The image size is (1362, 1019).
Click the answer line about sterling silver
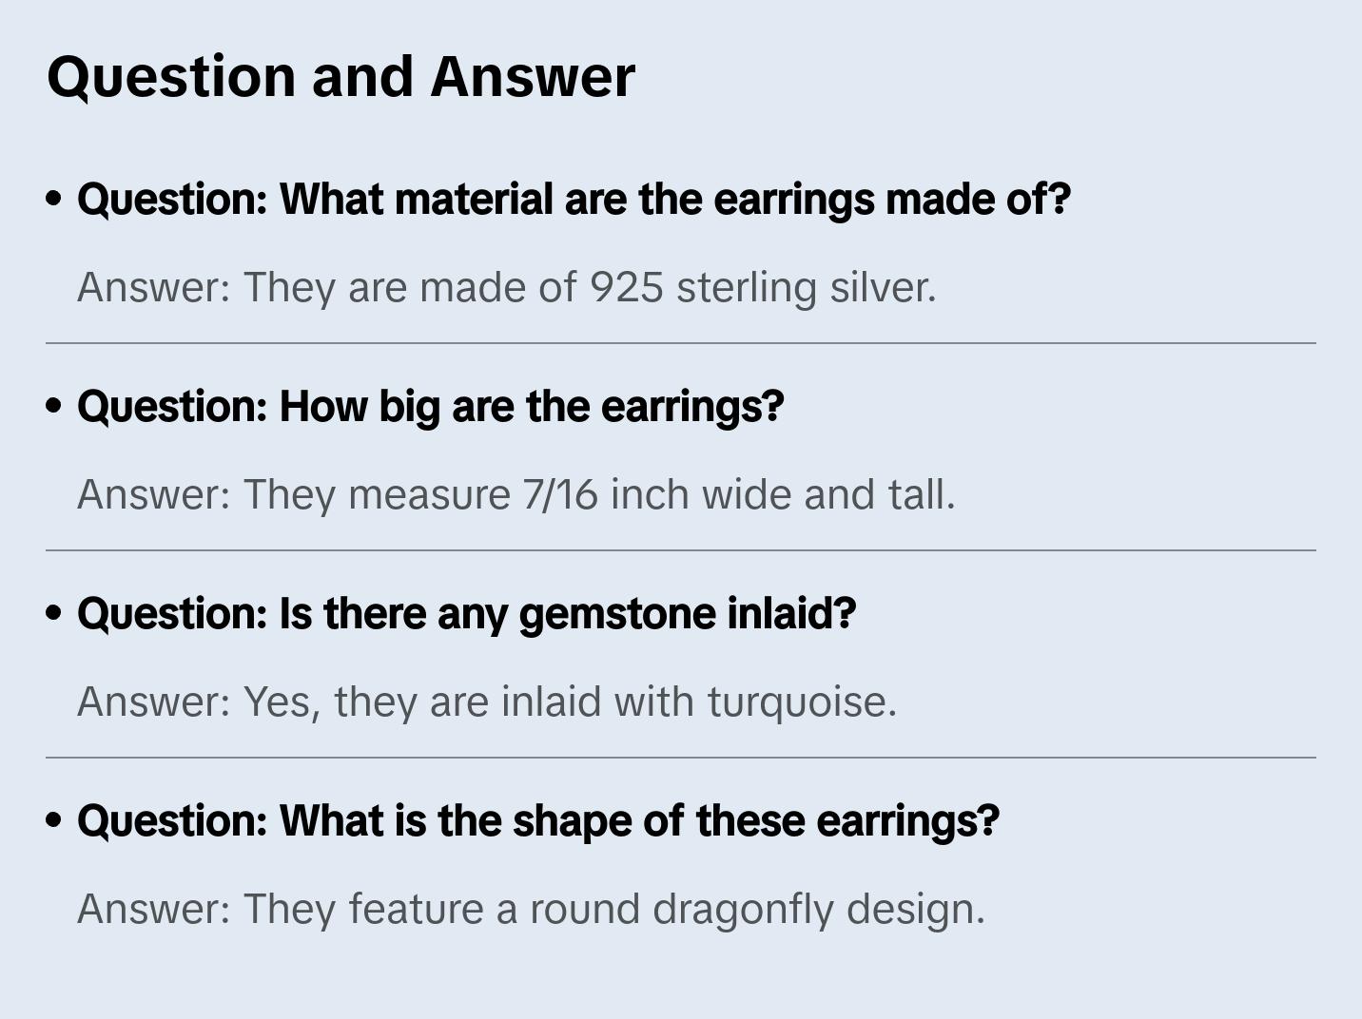pyautogui.click(x=506, y=287)
